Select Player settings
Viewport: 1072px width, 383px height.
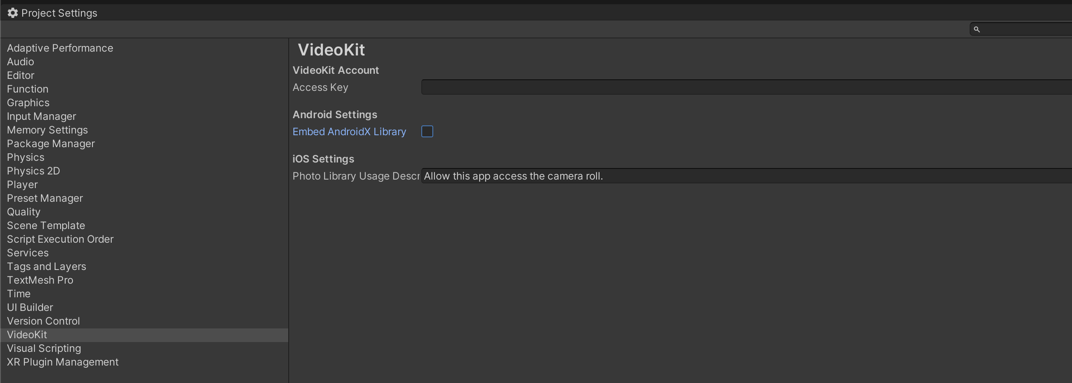tap(22, 185)
